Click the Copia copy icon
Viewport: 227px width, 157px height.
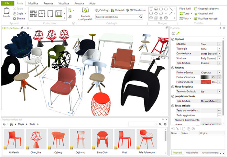[x=14, y=14]
